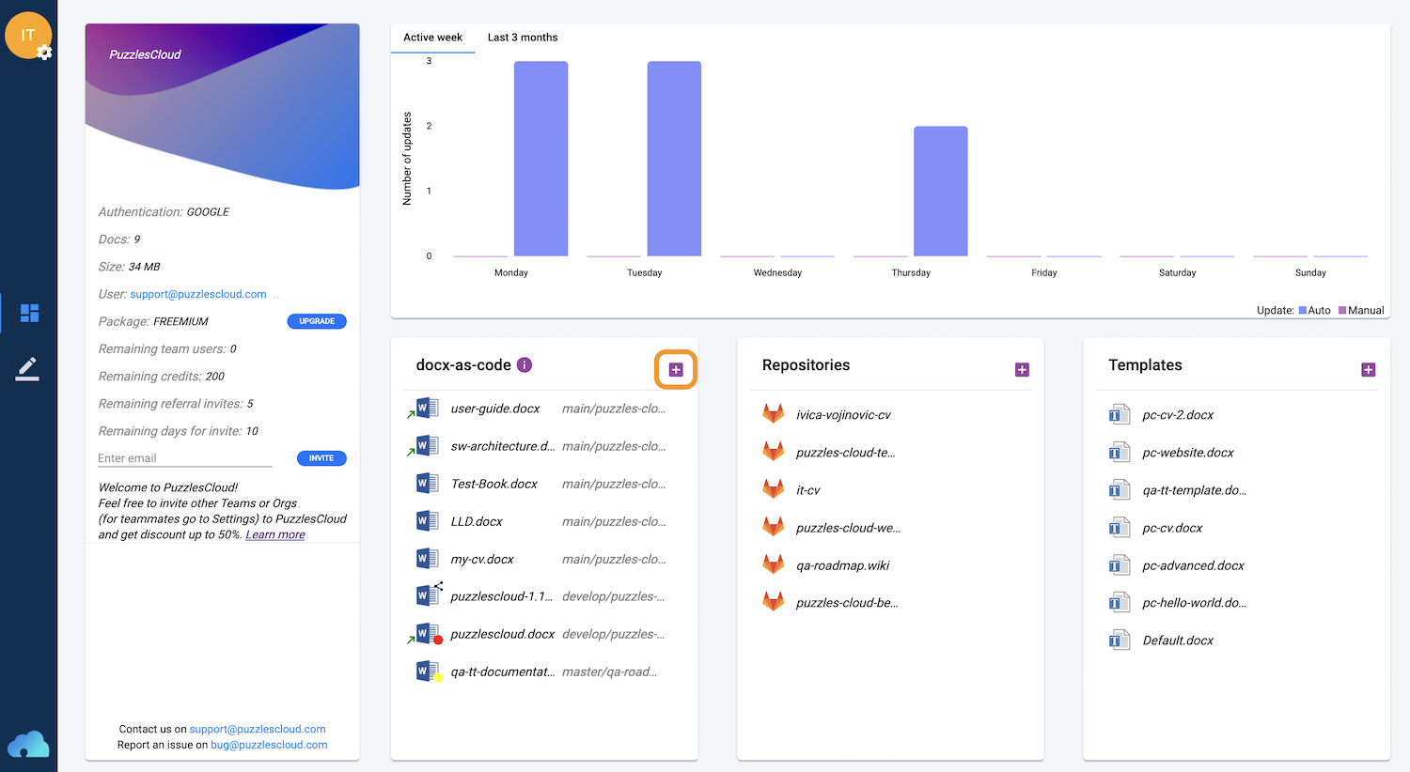Screen dimensions: 1410x772
Task: Select the qa-roadmap.wiki repository name
Action: tap(842, 565)
